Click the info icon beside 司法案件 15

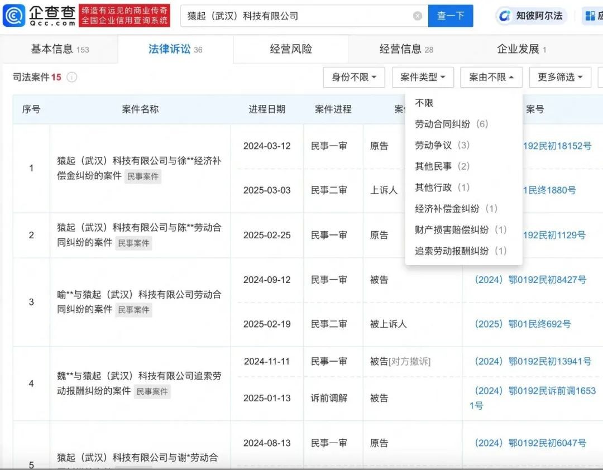(x=71, y=78)
